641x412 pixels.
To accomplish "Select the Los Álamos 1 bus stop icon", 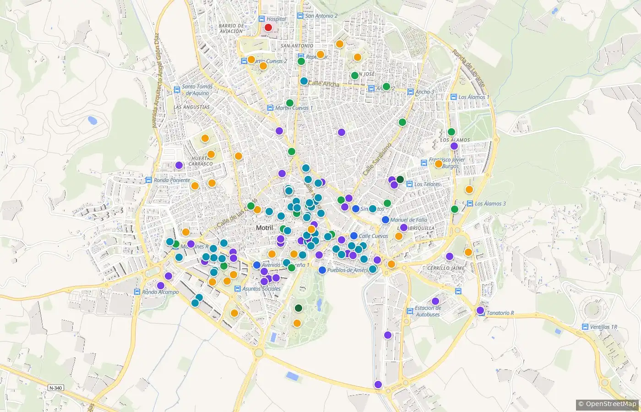I will (454, 97).
